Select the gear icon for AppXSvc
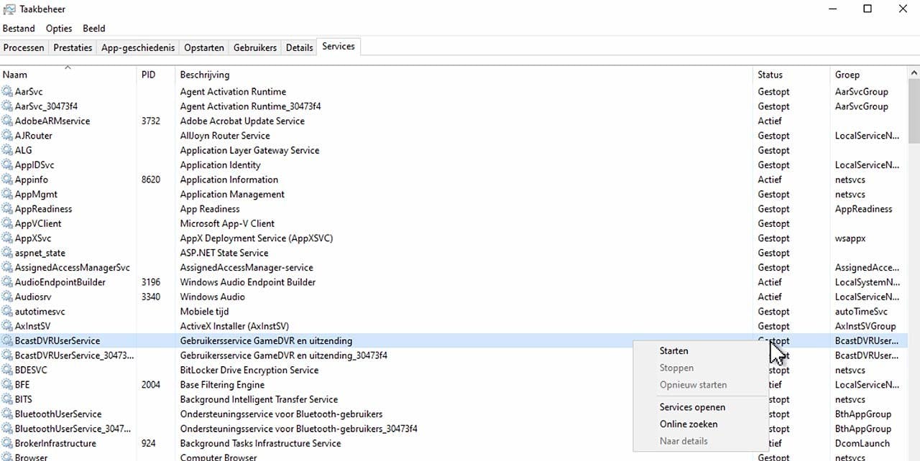The width and height of the screenshot is (920, 461). (x=7, y=238)
